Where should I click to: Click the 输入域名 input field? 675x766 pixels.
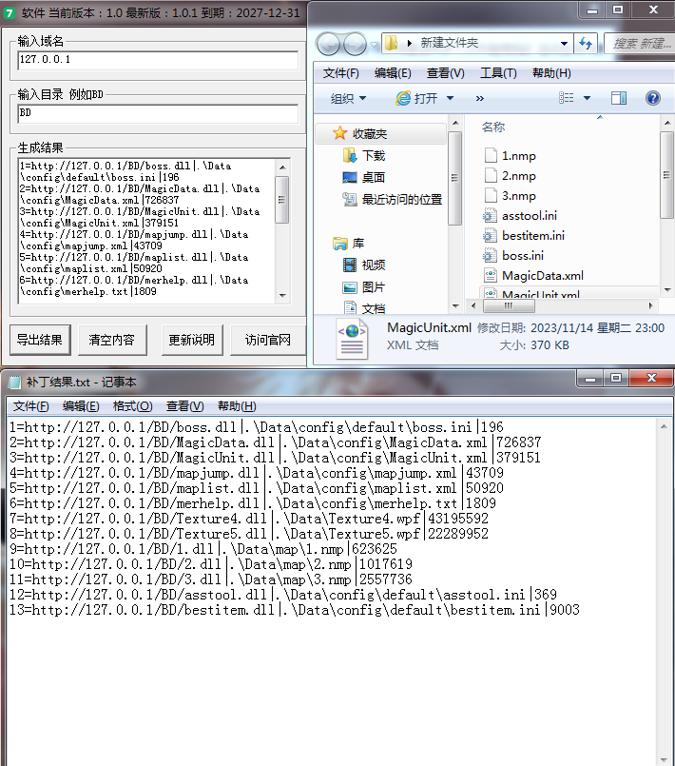click(x=158, y=60)
